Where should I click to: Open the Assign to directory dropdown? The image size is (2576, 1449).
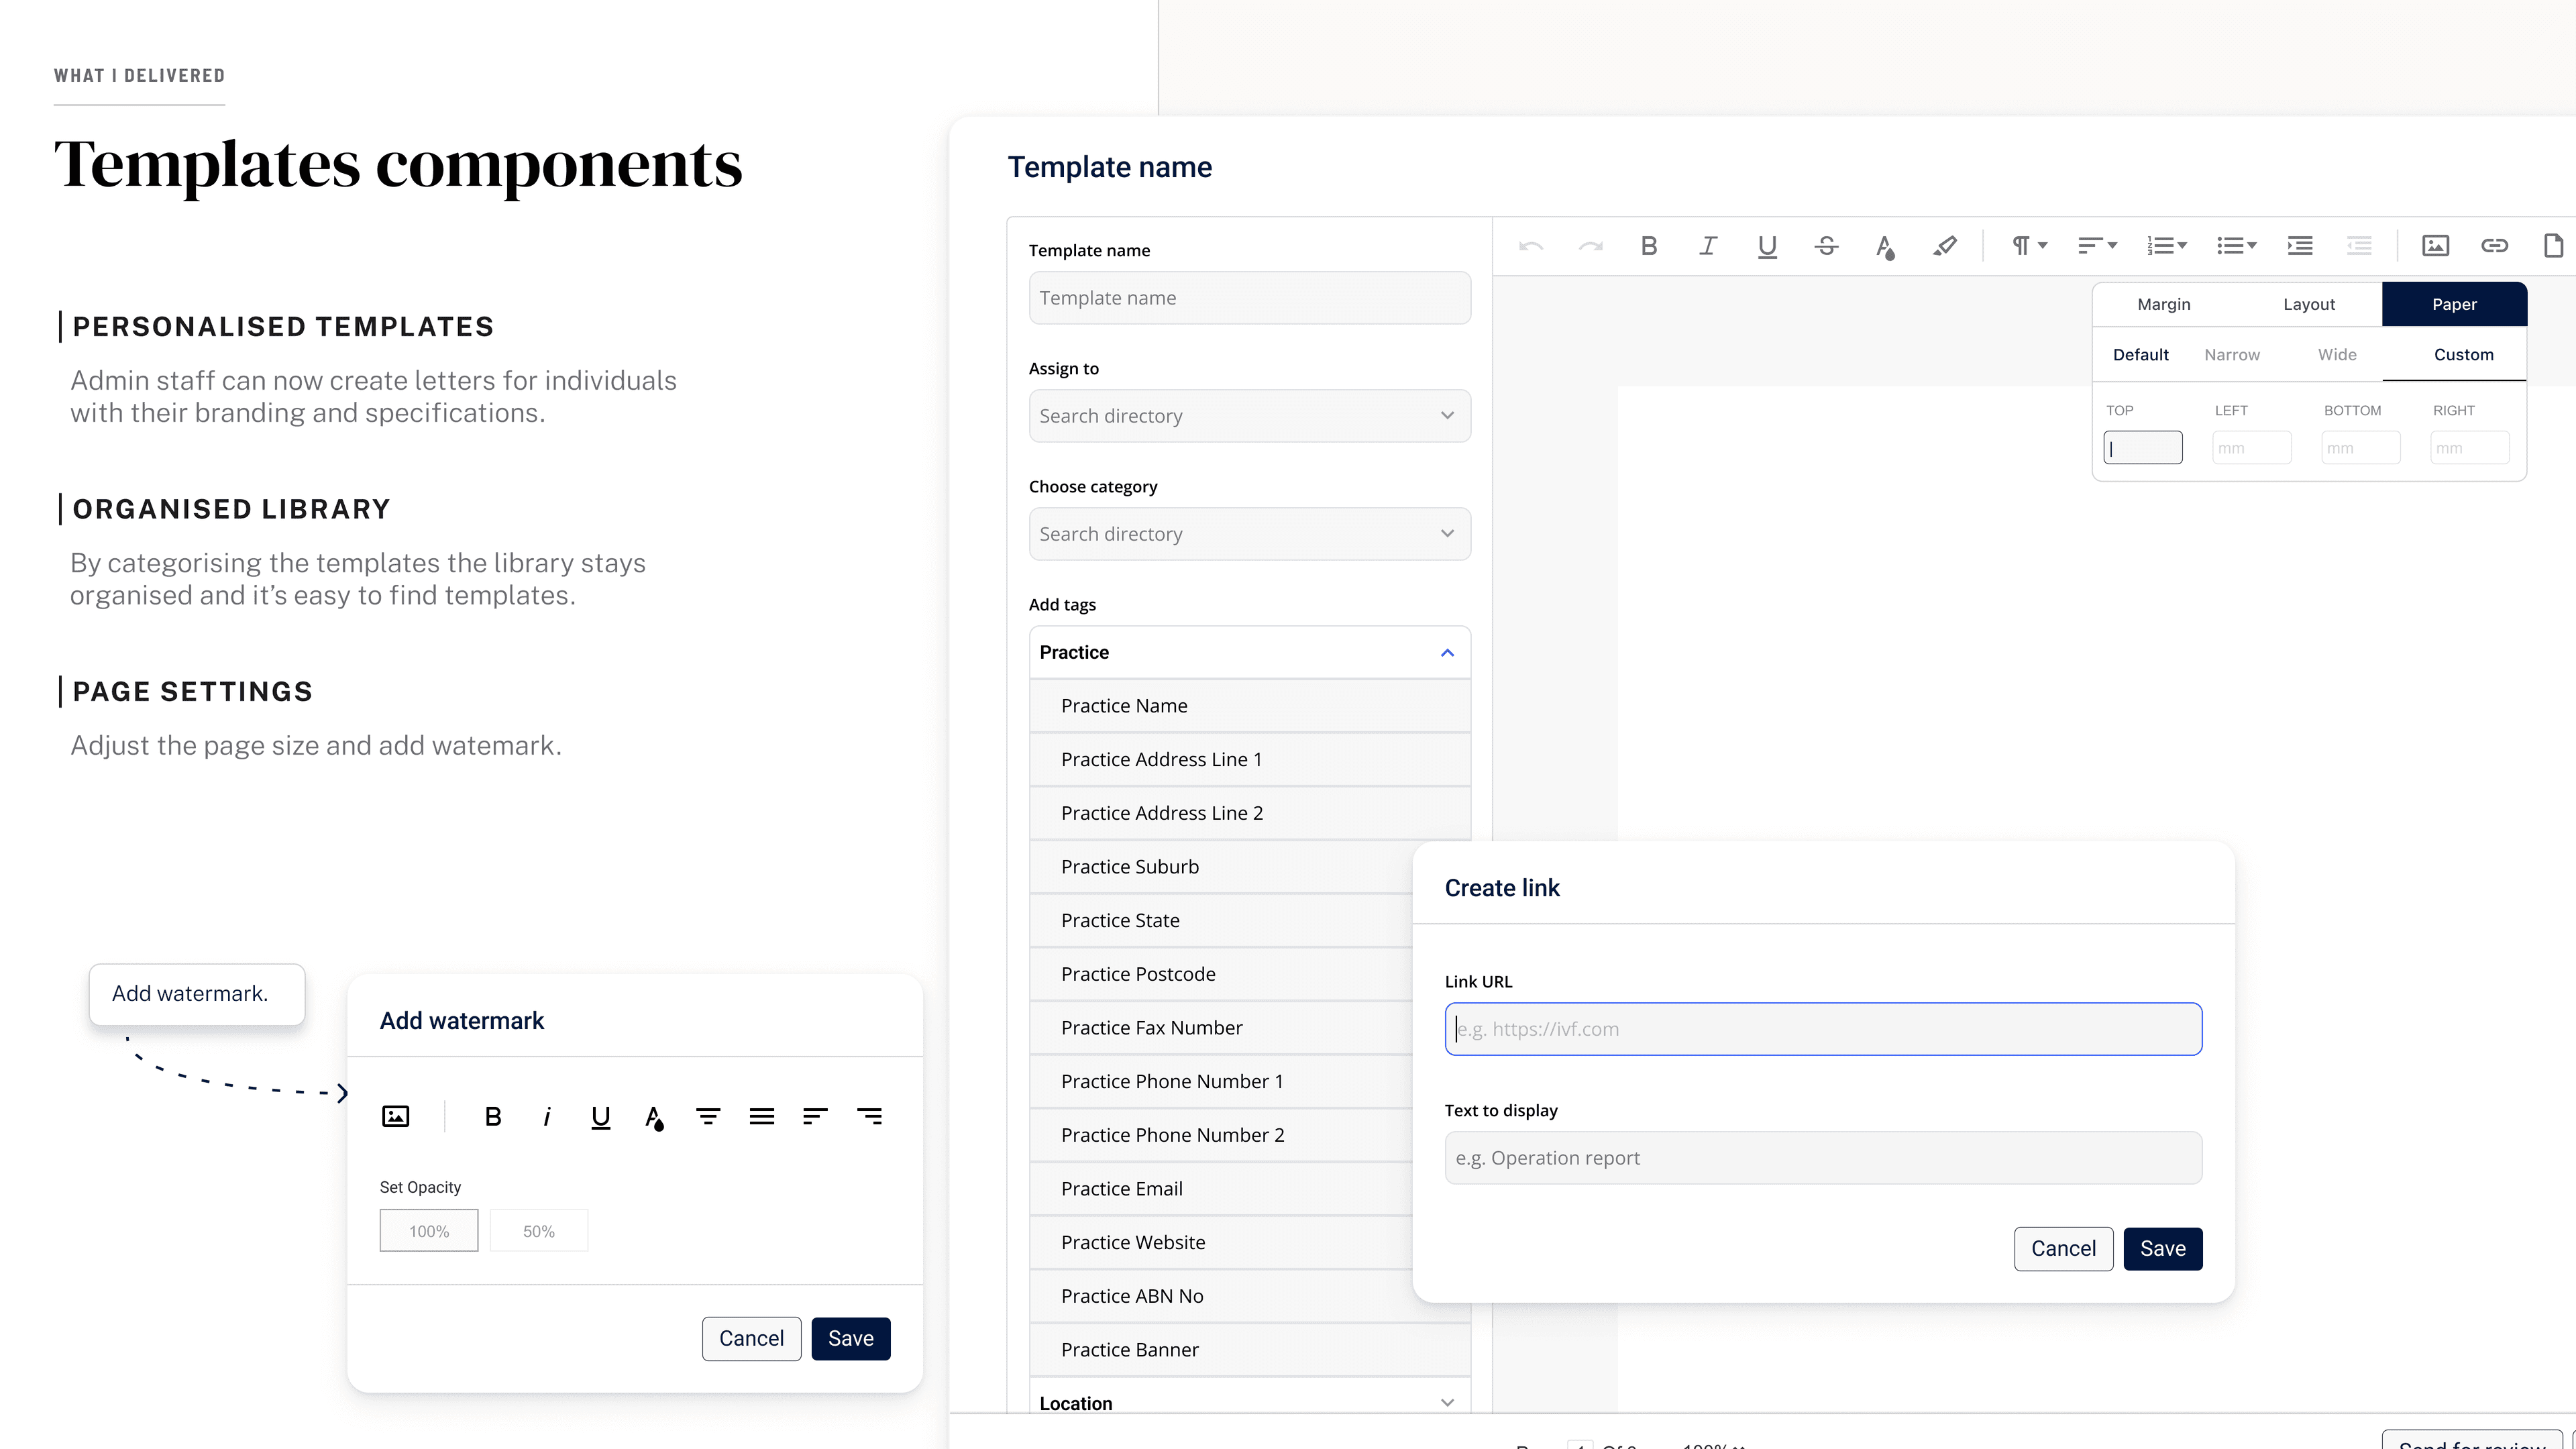(1249, 415)
